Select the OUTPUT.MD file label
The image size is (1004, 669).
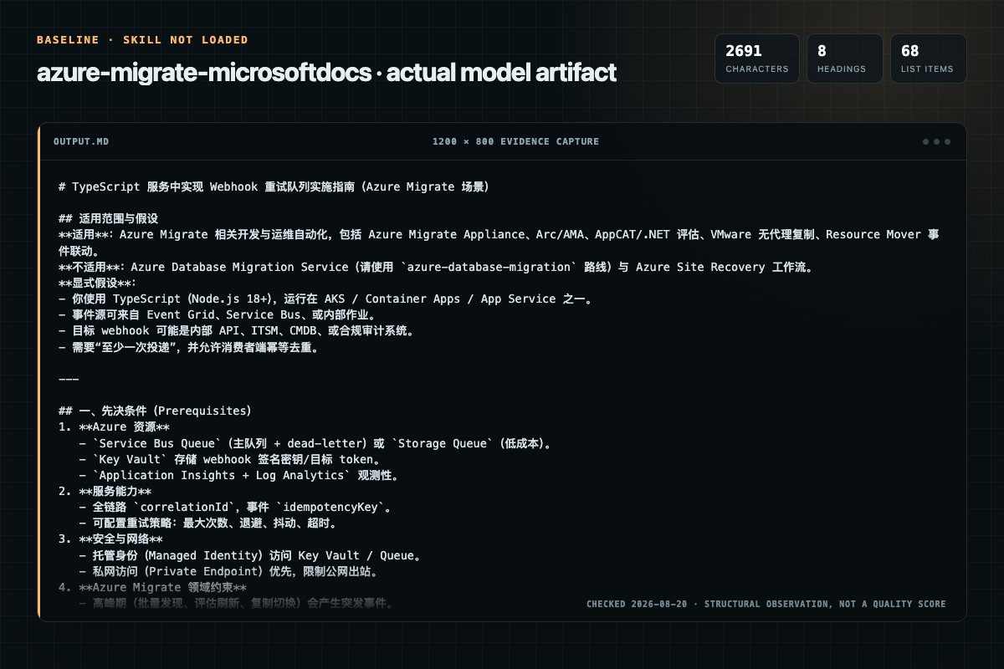(81, 141)
